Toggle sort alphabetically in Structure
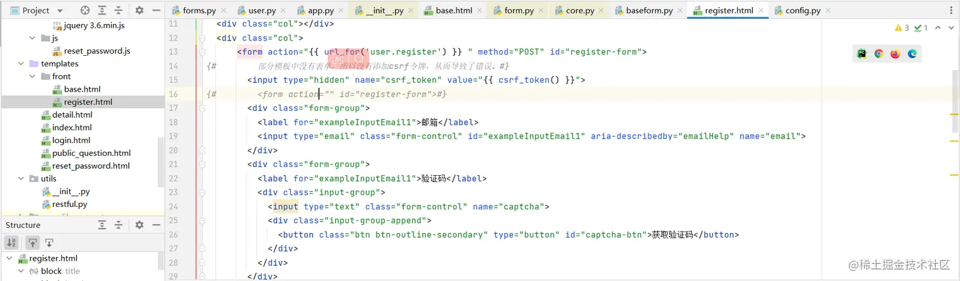Image resolution: width=960 pixels, height=281 pixels. (x=11, y=242)
